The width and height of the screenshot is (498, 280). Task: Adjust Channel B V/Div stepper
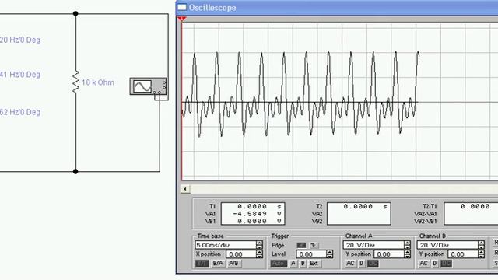point(482,245)
